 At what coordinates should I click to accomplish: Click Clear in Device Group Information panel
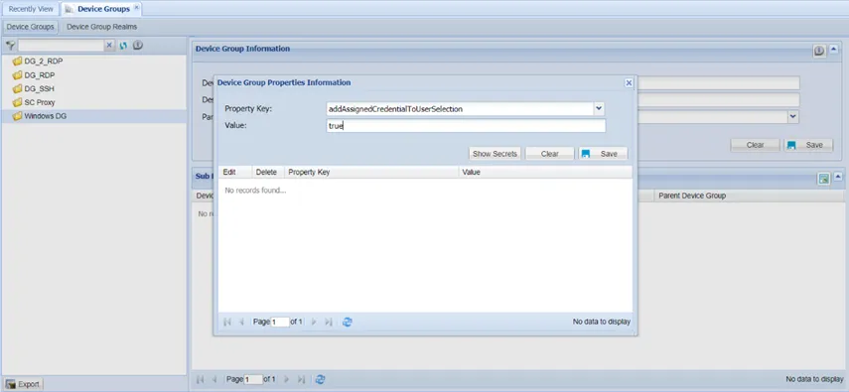pos(755,145)
